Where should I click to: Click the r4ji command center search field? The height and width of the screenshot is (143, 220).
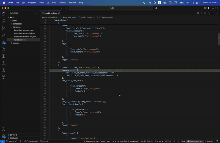[x=111, y=8]
